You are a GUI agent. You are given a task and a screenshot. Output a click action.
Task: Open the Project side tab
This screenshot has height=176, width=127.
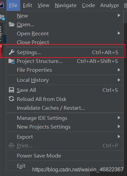1,33
